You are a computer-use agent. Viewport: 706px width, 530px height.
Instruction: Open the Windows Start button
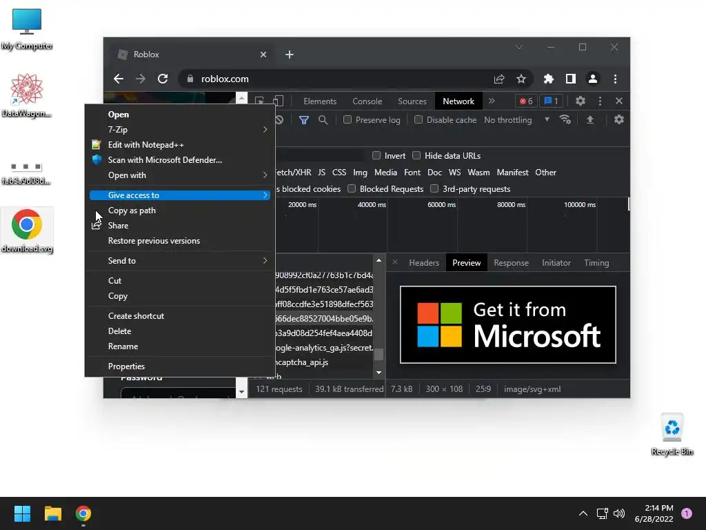pyautogui.click(x=22, y=513)
